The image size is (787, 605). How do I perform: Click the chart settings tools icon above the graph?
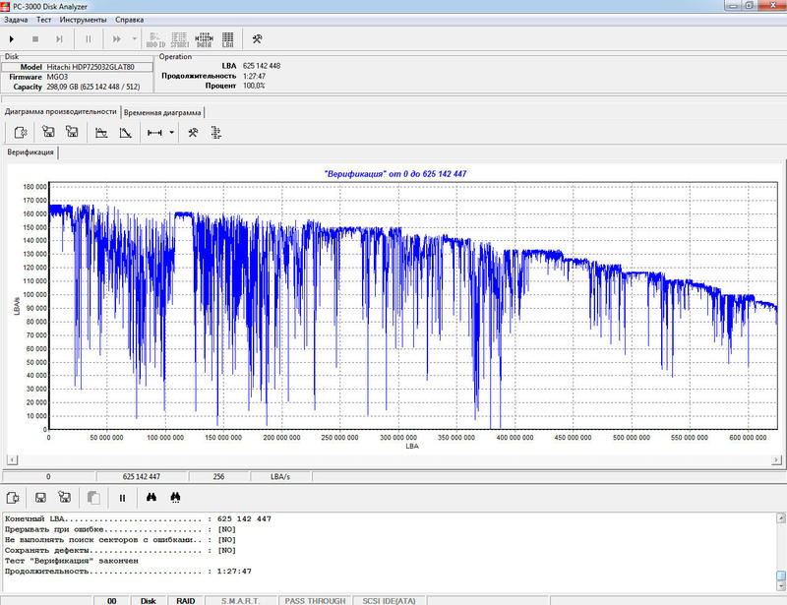coord(194,133)
